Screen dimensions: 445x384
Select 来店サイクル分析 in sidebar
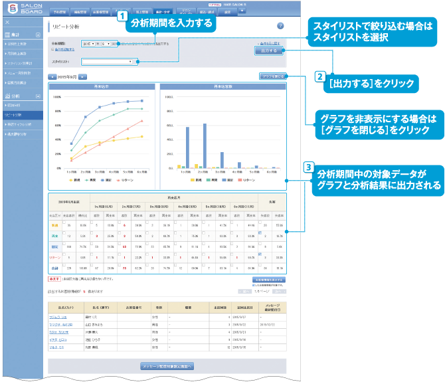tap(23, 124)
